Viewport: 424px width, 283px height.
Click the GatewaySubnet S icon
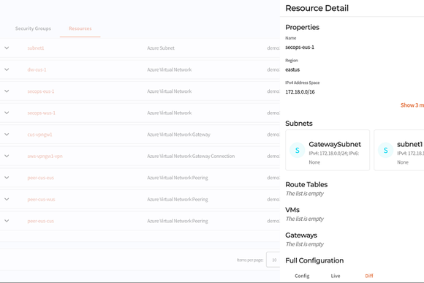pos(298,150)
